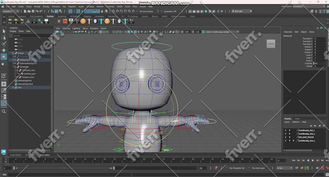This screenshot has width=329, height=177.
Task: Click the Play Forward button
Action: pos(313,161)
